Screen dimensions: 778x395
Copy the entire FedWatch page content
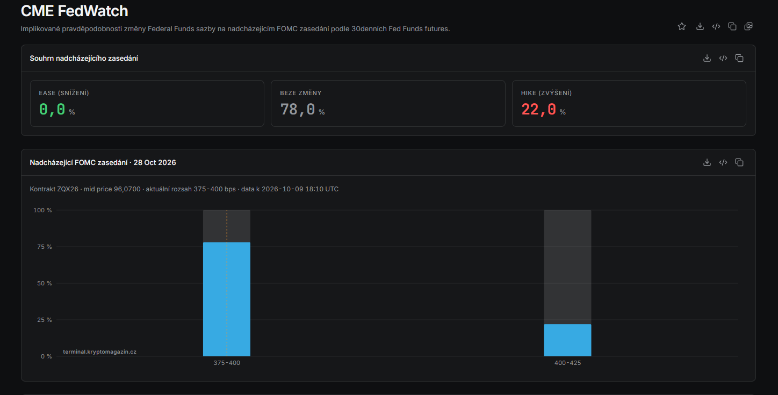coord(732,26)
